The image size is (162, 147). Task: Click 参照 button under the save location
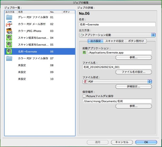(x=134, y=106)
